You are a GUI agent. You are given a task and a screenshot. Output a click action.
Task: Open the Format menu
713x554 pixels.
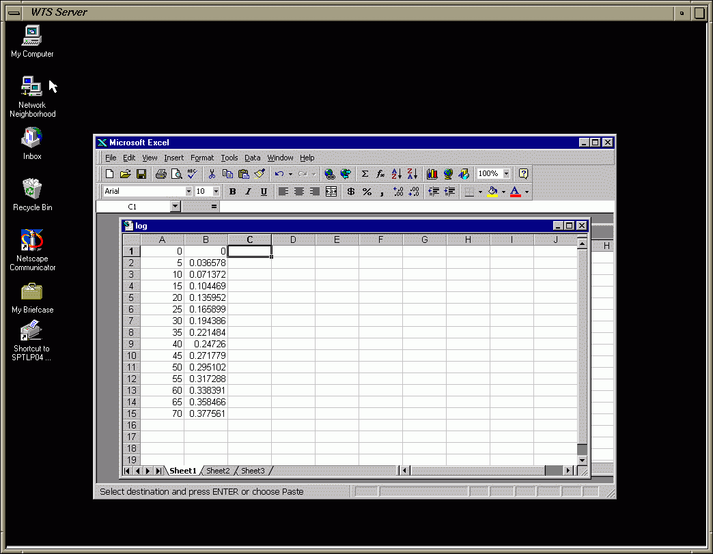click(x=202, y=158)
